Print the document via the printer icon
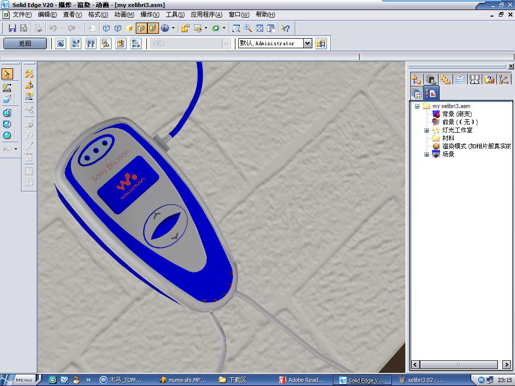 (38, 28)
